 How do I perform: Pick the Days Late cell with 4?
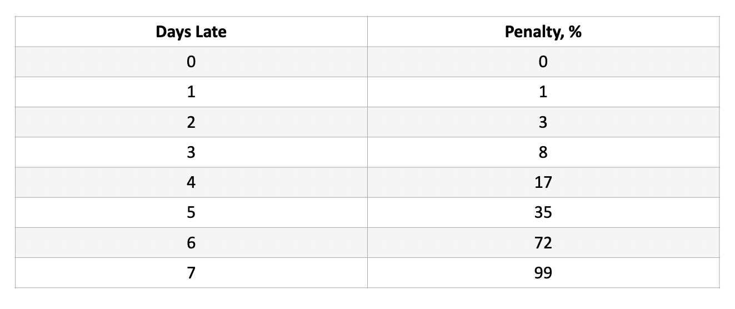pos(191,182)
